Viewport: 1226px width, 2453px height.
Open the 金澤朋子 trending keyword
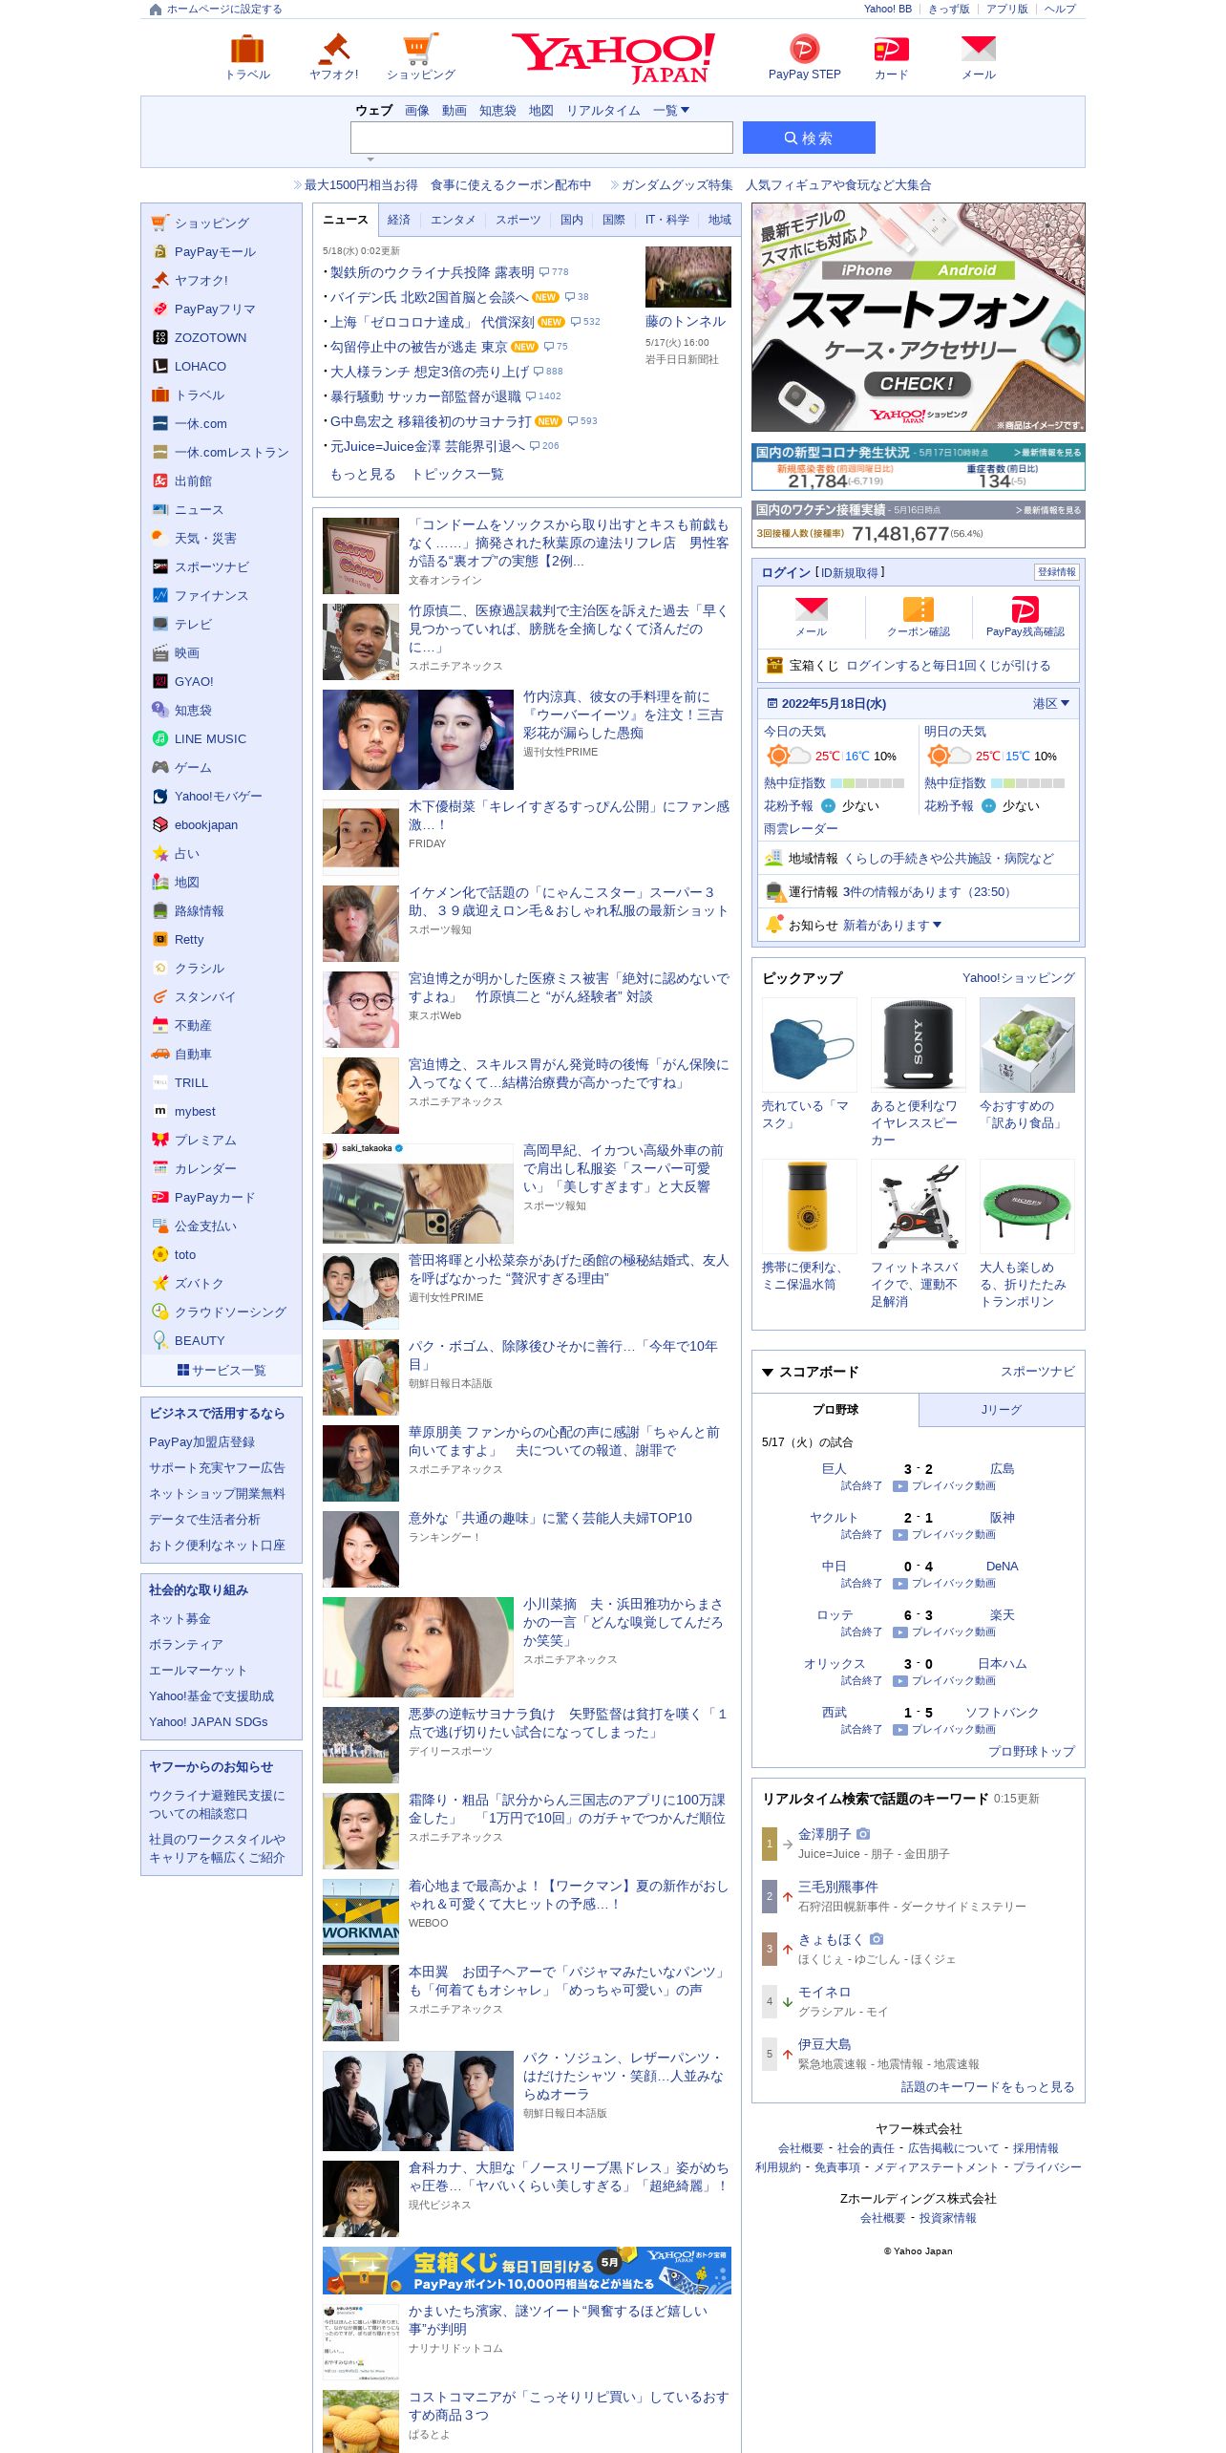point(824,1834)
